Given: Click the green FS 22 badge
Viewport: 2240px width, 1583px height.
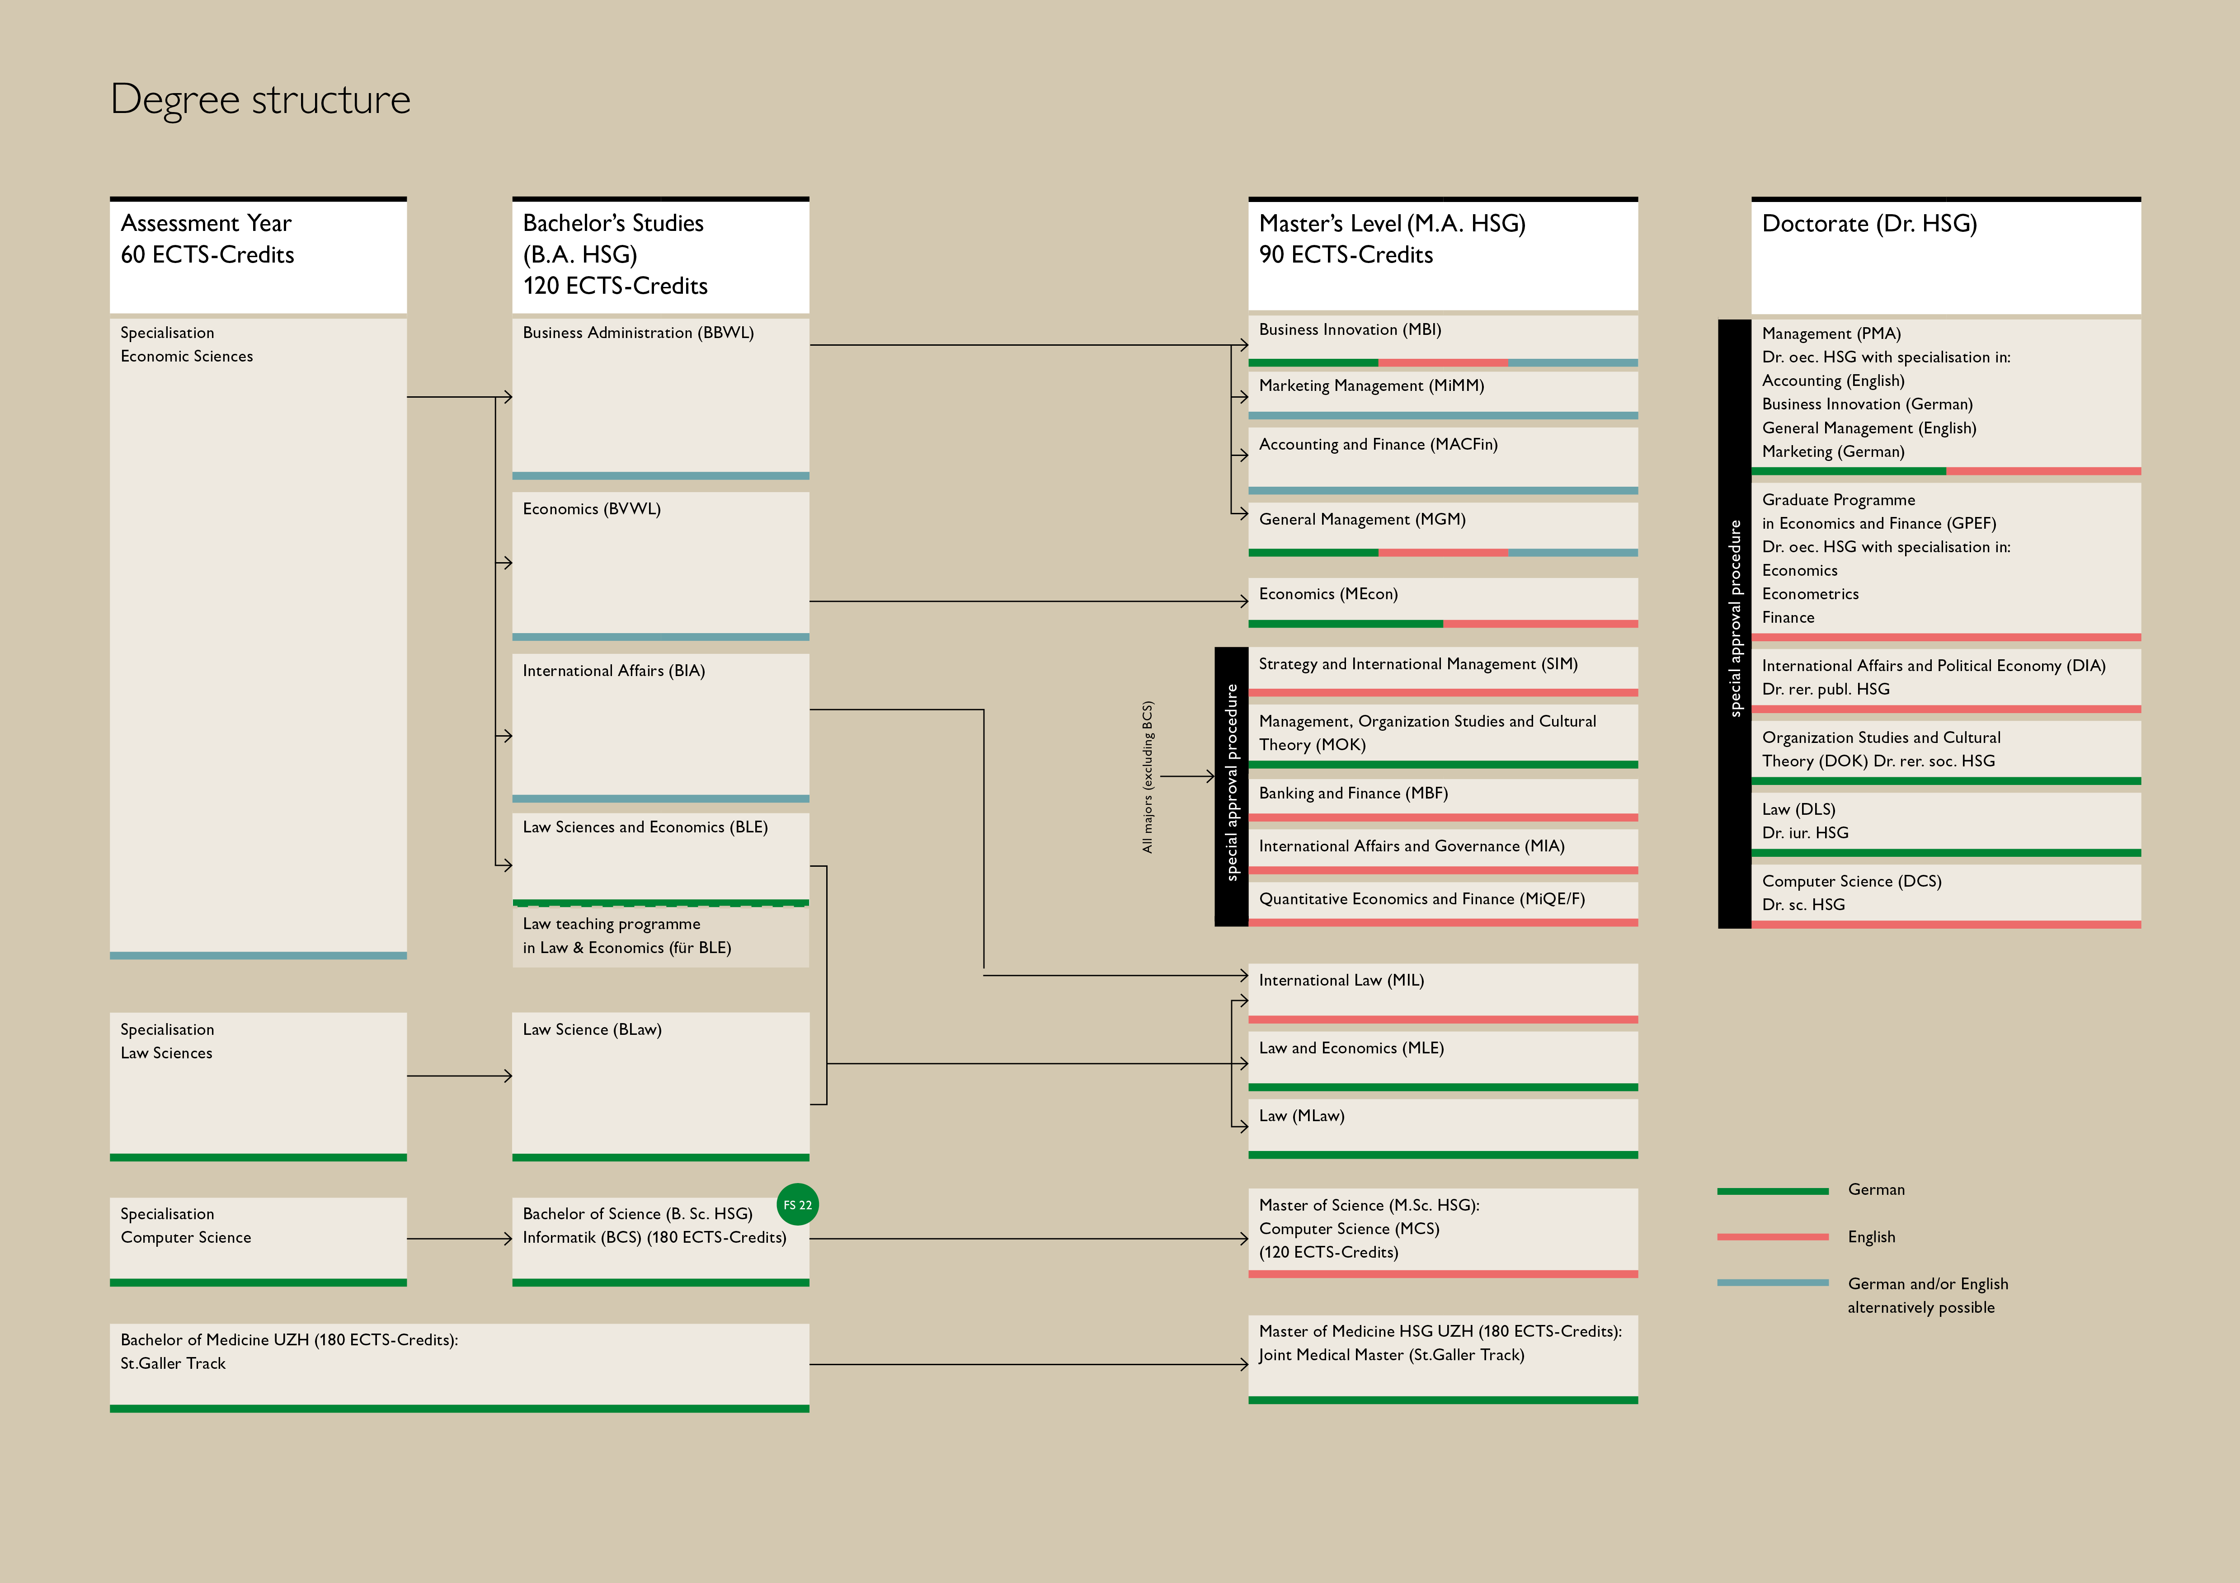Looking at the screenshot, I should (797, 1205).
